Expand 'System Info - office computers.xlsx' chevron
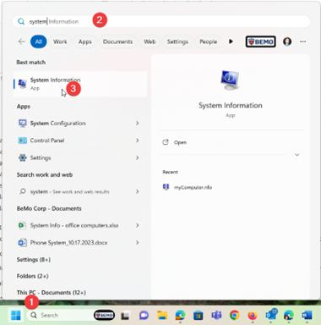Screen dimensions: 321x325 [x=138, y=225]
